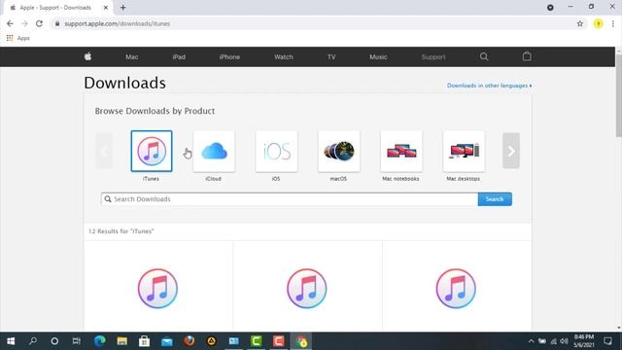Open the Watch navigation item
The width and height of the screenshot is (622, 350).
tap(284, 57)
